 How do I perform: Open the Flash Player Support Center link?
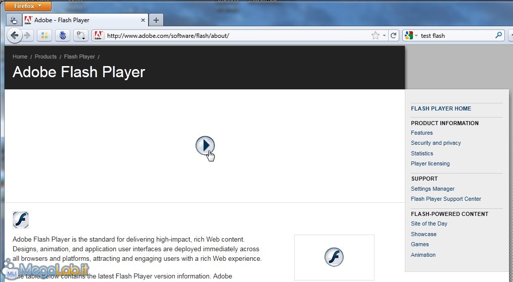point(446,199)
